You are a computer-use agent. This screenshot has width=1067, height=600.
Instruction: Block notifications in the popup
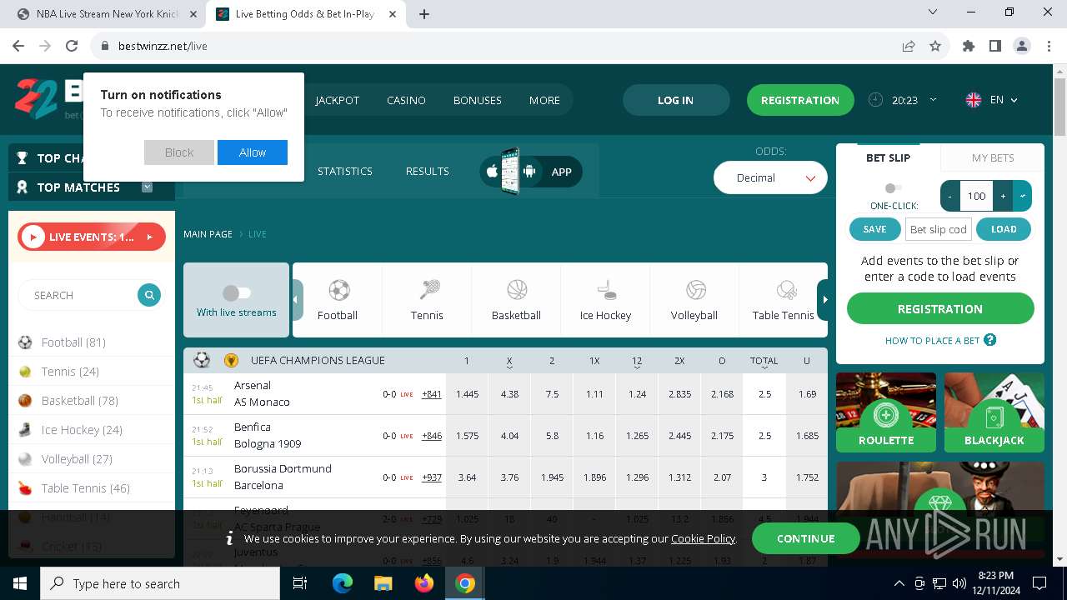(179, 152)
